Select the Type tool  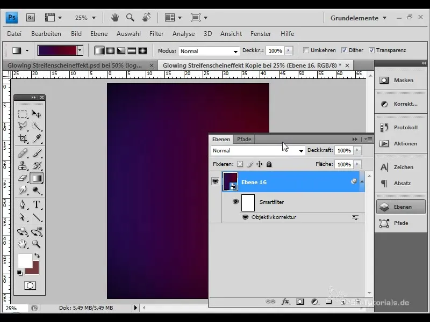click(36, 204)
